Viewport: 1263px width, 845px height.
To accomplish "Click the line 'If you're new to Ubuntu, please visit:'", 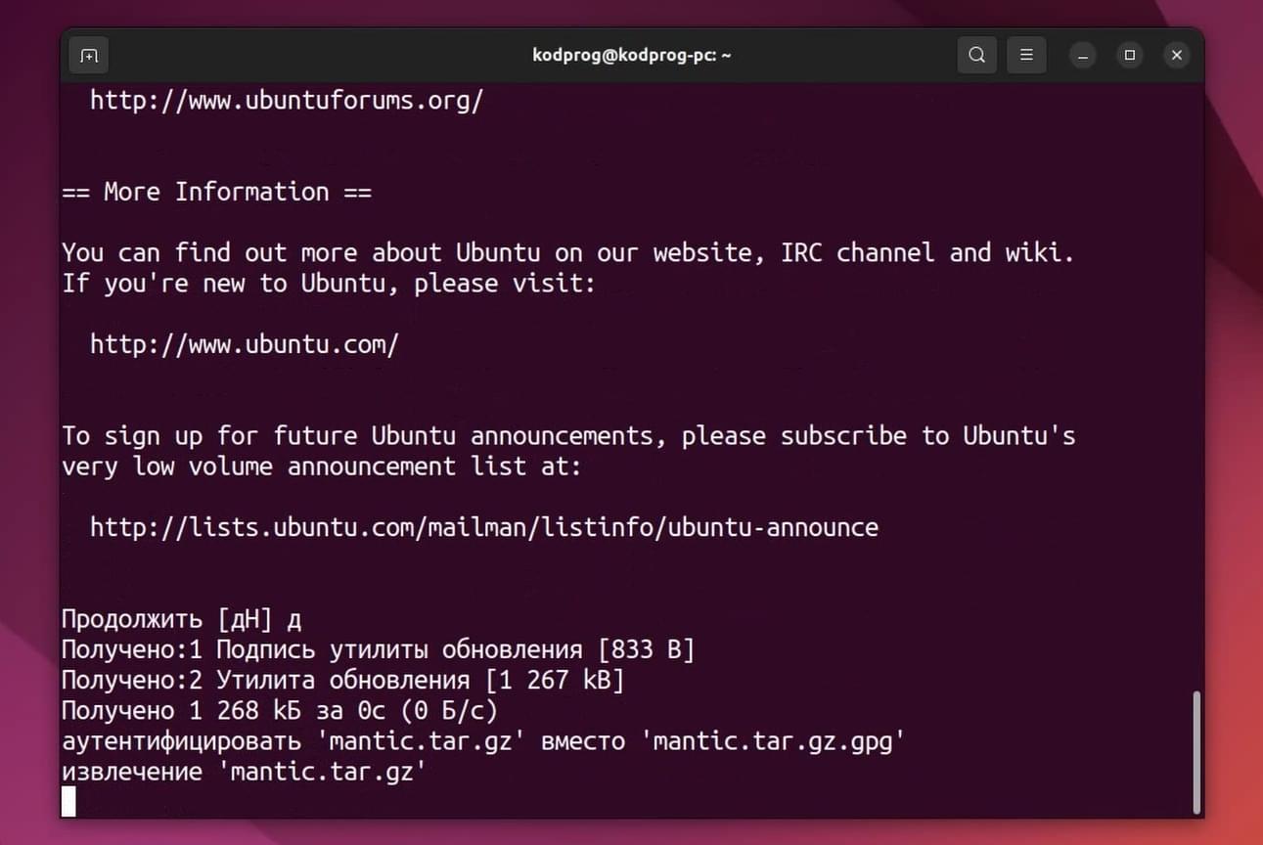I will [329, 284].
